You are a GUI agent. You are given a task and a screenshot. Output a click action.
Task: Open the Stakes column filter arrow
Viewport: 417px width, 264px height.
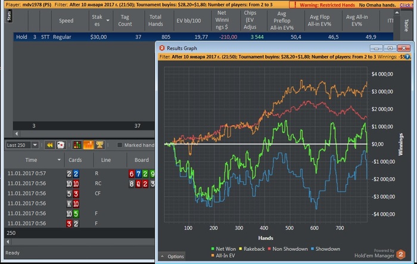(108, 20)
